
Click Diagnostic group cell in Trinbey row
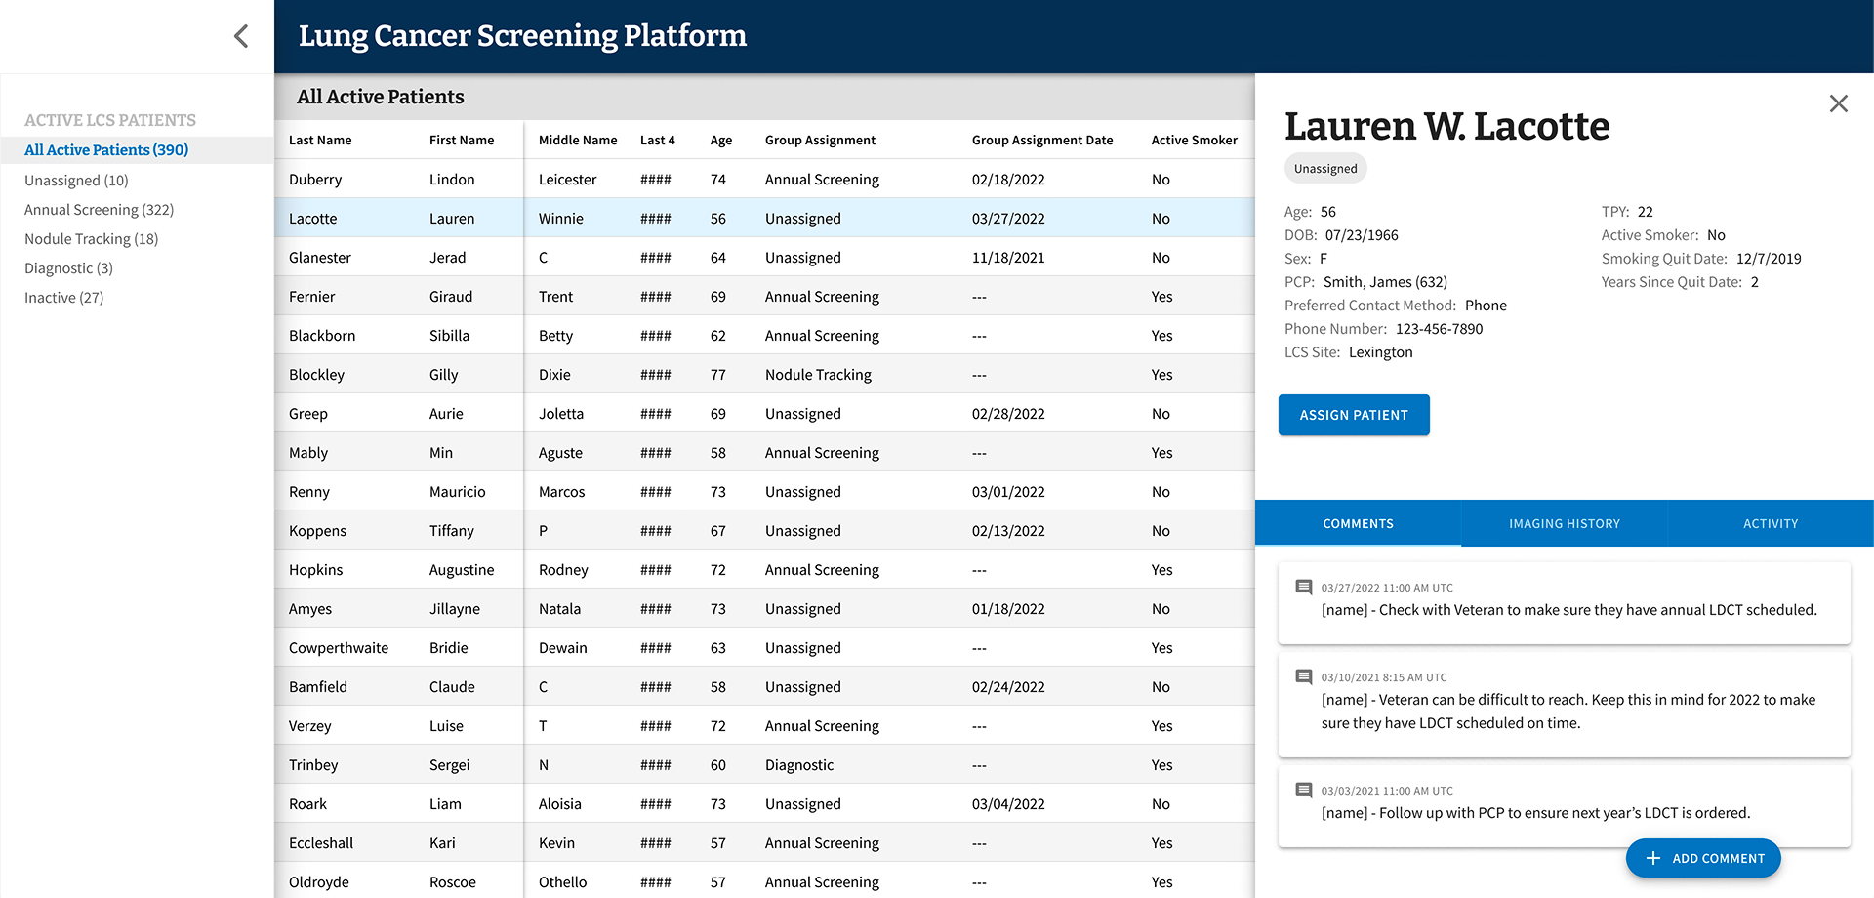pos(799,765)
